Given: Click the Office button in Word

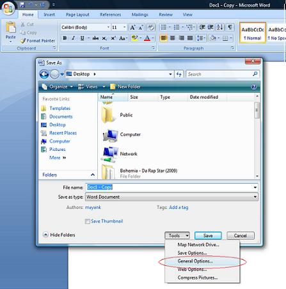Looking at the screenshot, I should point(8,8).
